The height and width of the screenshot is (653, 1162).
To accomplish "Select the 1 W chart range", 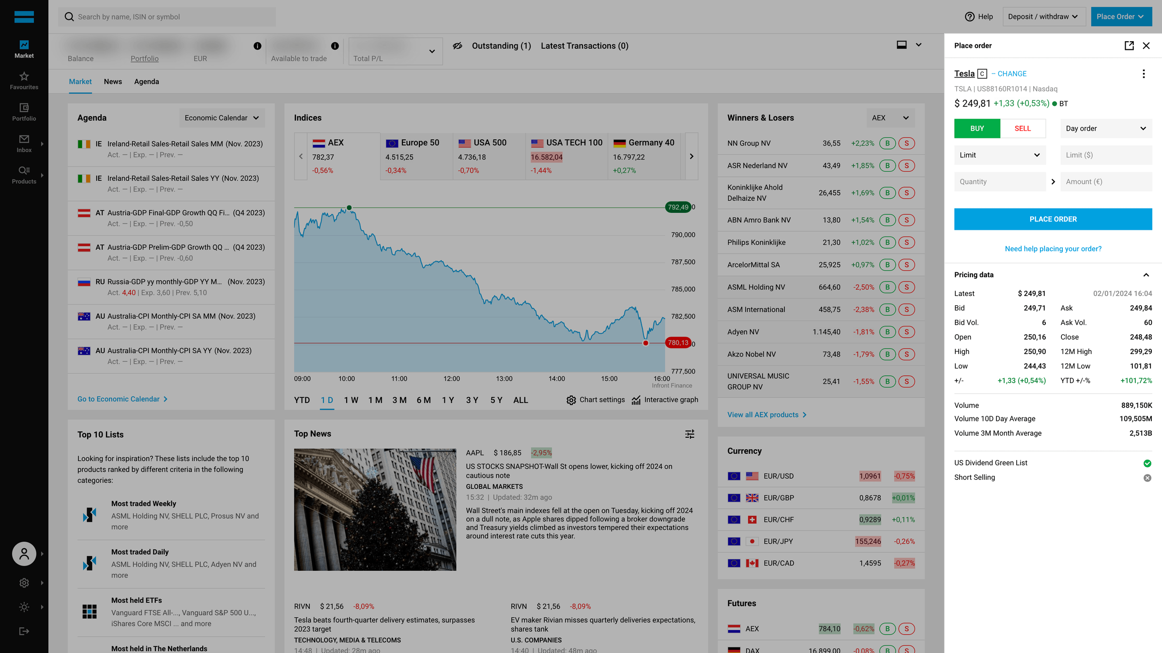I will [351, 400].
